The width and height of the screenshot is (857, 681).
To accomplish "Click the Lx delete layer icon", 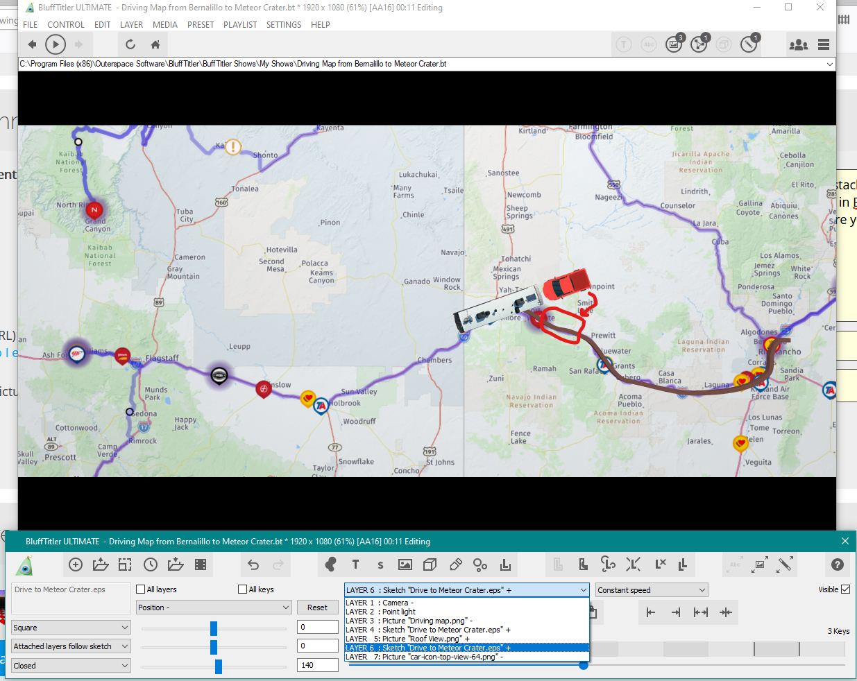I will click(660, 564).
